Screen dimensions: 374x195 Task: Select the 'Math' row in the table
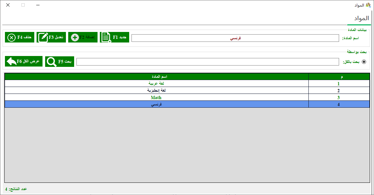point(157,97)
